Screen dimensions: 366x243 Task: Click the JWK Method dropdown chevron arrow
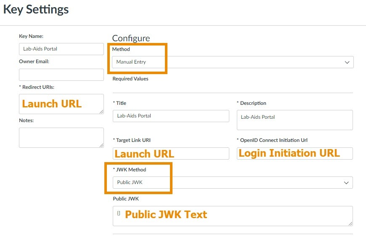[346, 183]
